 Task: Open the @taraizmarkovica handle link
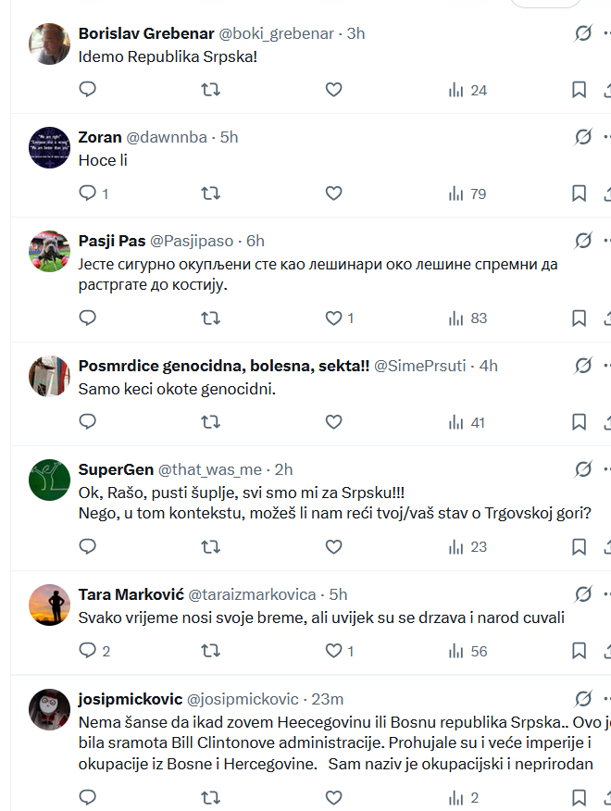point(252,594)
